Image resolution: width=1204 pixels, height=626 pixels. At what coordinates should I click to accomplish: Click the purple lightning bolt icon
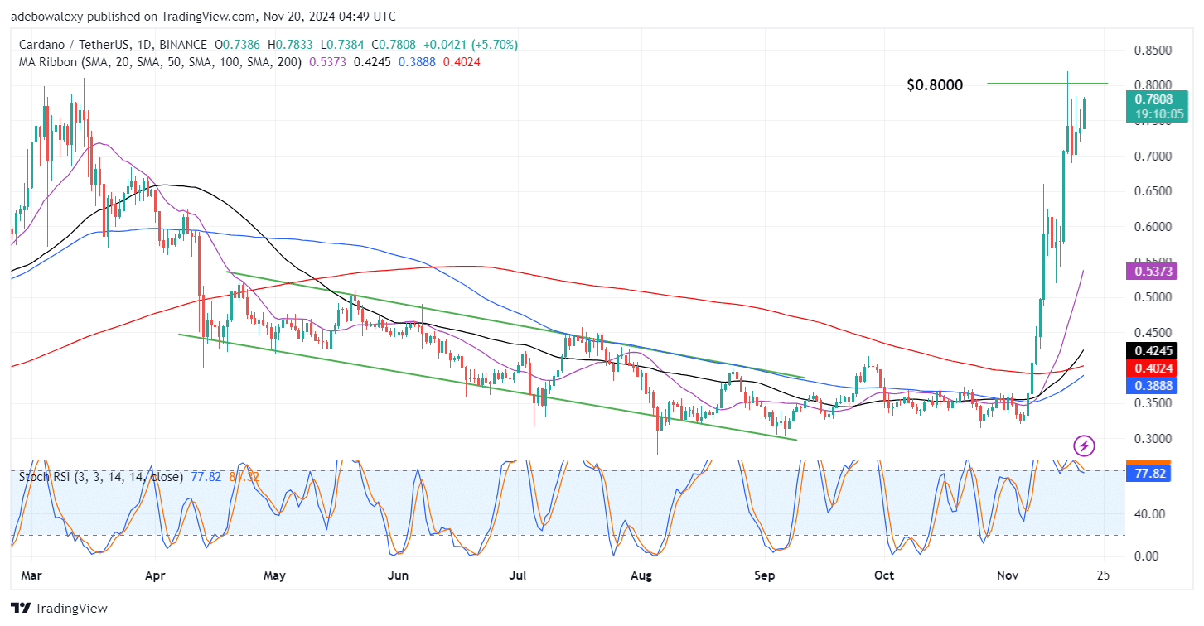[1086, 446]
